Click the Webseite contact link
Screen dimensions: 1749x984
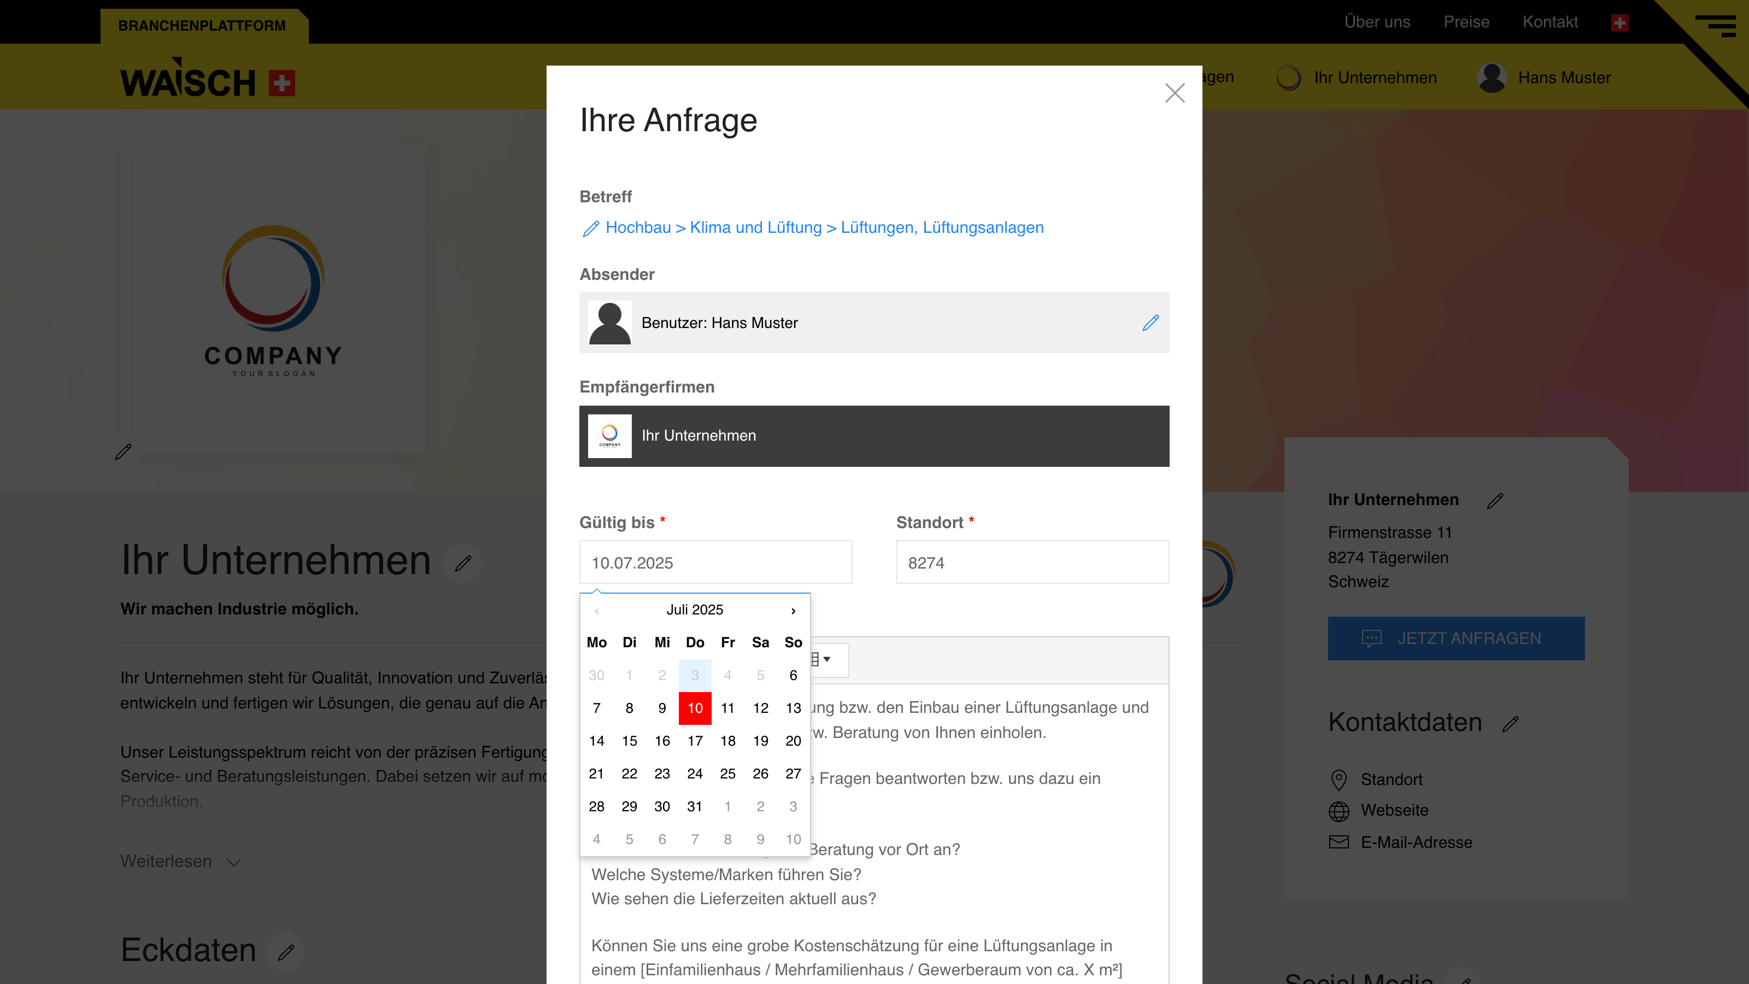coord(1395,811)
